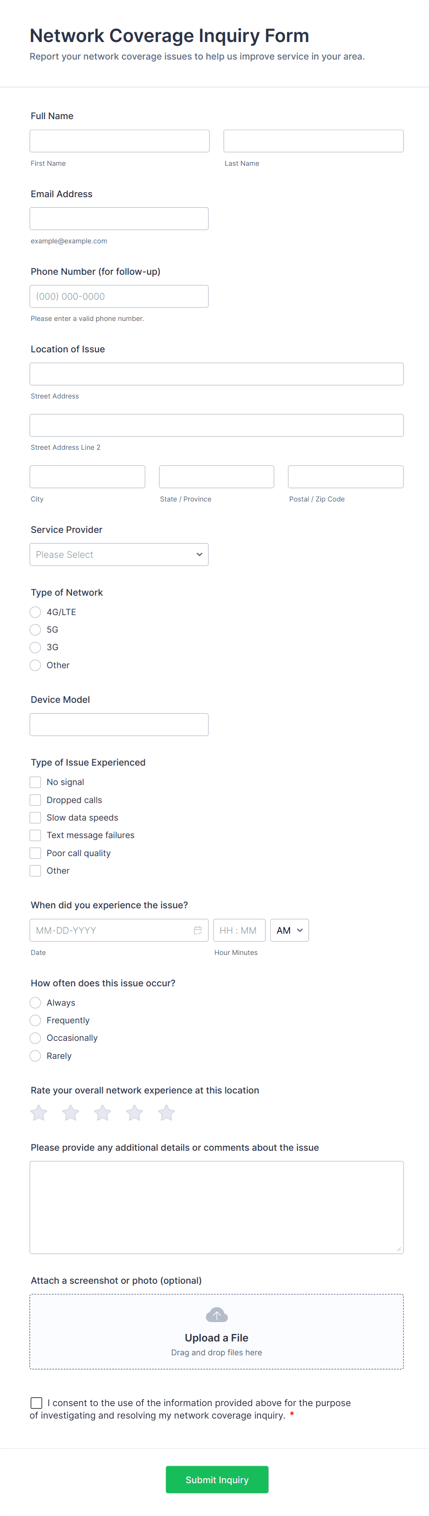
Task: Pick the fourth rating star
Action: (135, 1112)
